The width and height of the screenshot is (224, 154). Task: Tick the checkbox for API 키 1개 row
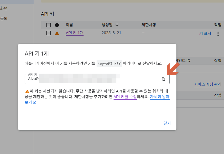49,33
